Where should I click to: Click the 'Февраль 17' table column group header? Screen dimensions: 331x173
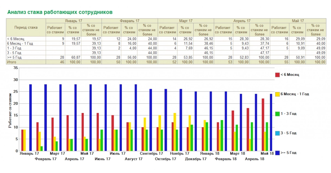tap(130, 21)
